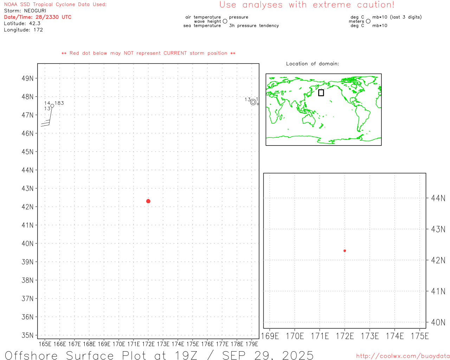Open the world map domain thumbnail
The width and height of the screenshot is (450, 360).
[323, 109]
